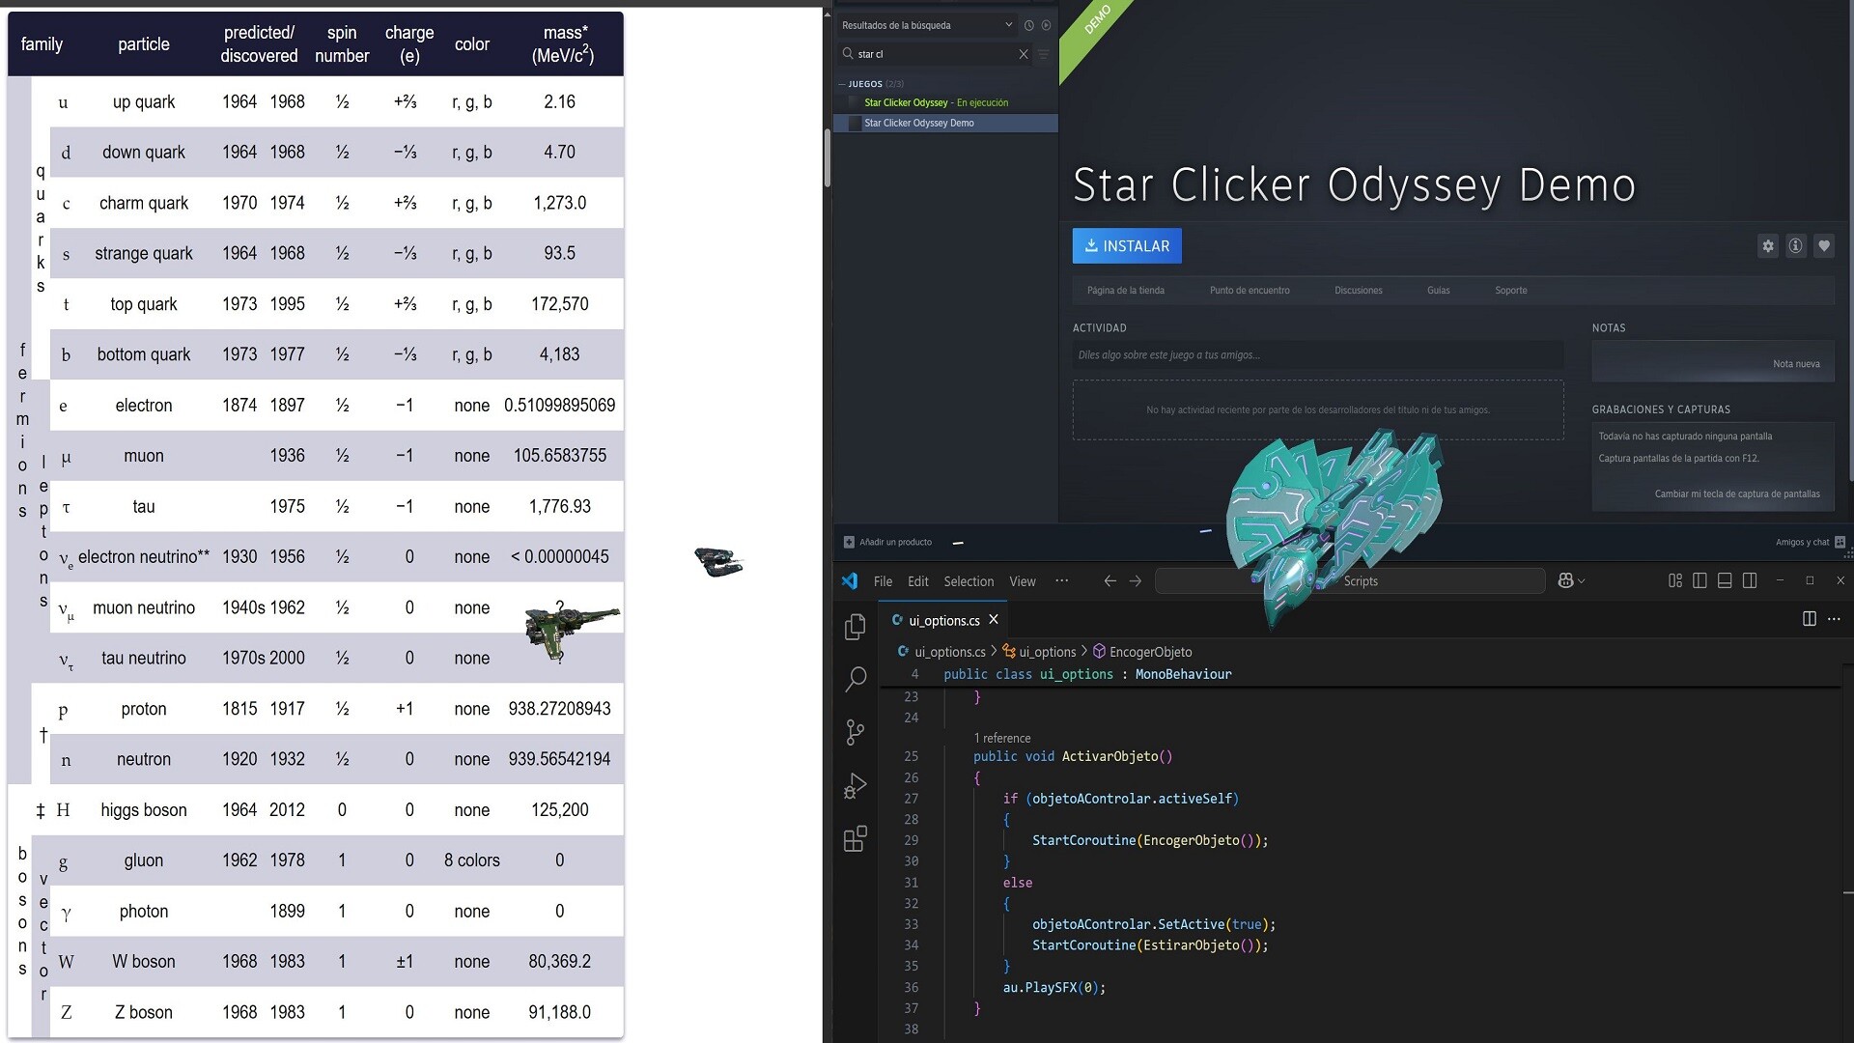1854x1043 pixels.
Task: Open the Extensions view
Action: coord(855,838)
